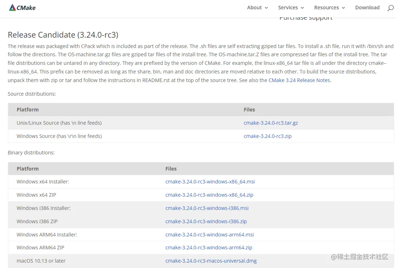
Task: Download the windows-x86_64.zip file
Action: coord(209,195)
